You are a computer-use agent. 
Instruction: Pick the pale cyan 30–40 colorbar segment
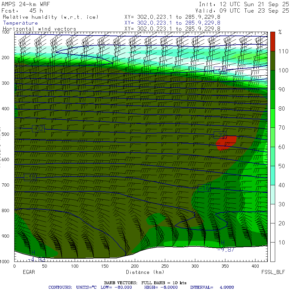pos(273,195)
